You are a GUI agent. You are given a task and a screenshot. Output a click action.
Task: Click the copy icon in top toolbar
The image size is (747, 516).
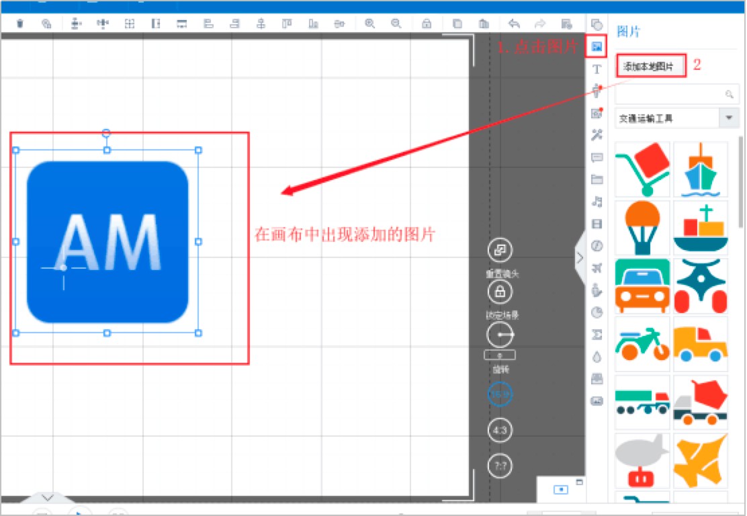point(457,24)
